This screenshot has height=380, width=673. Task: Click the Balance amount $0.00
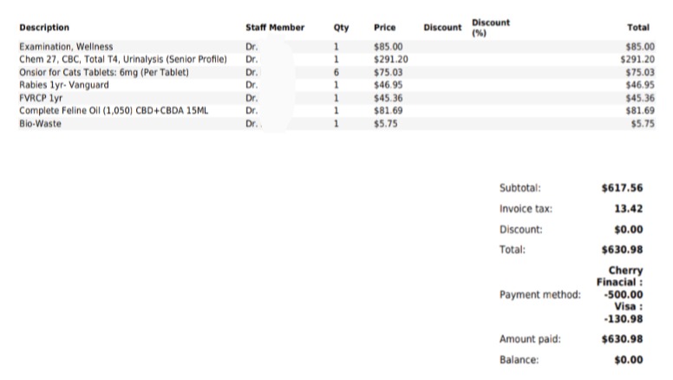628,359
